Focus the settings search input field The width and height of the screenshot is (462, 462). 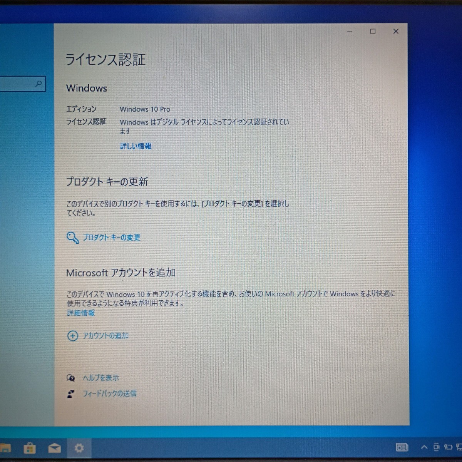pyautogui.click(x=22, y=84)
